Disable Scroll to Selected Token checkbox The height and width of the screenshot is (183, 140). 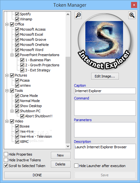(6, 165)
